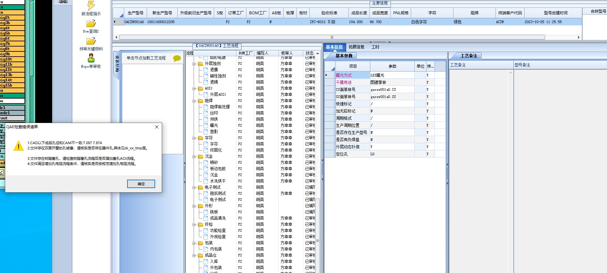
Task: Select the 阻抗测试 process node
Action: [x=218, y=193]
